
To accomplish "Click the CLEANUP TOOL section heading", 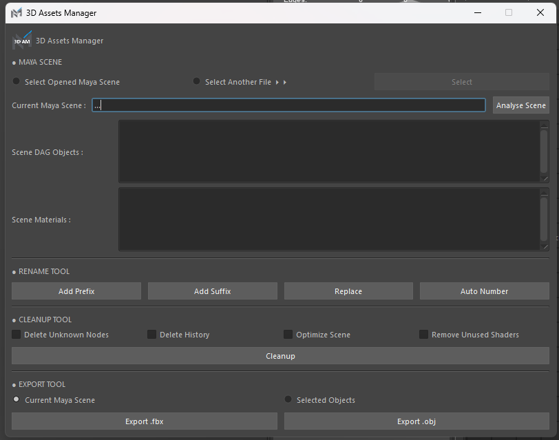I will (x=45, y=319).
